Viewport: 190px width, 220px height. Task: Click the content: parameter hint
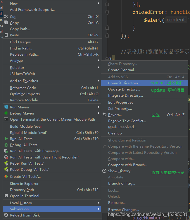tap(176, 20)
